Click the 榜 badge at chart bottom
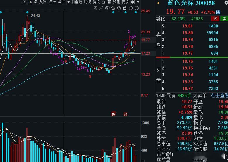 pos(113,114)
